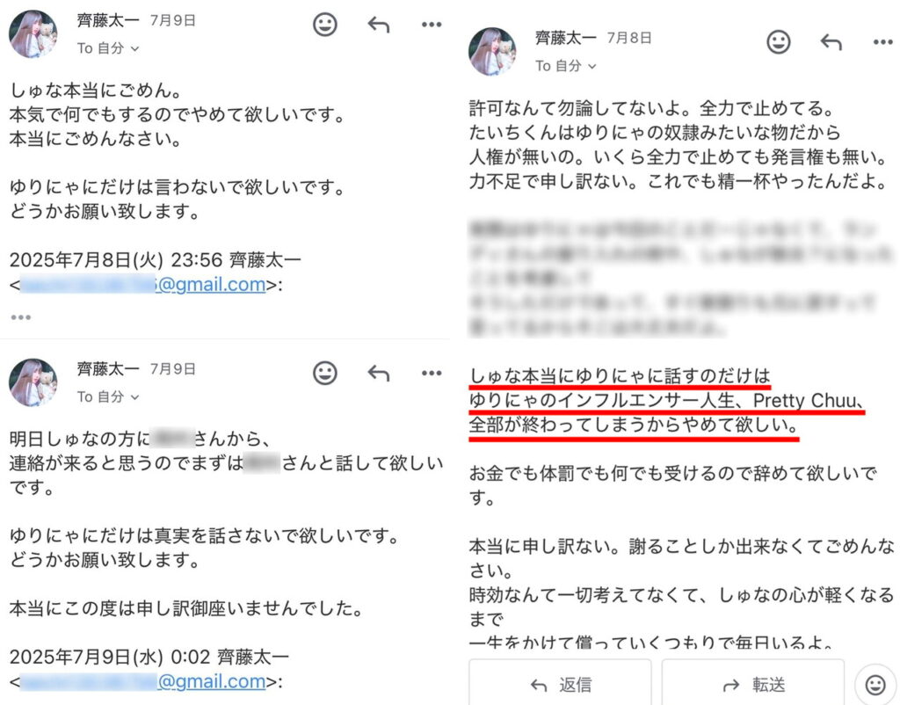Show trimmed content ellipsis in first email
This screenshot has width=900, height=705.
[21, 317]
